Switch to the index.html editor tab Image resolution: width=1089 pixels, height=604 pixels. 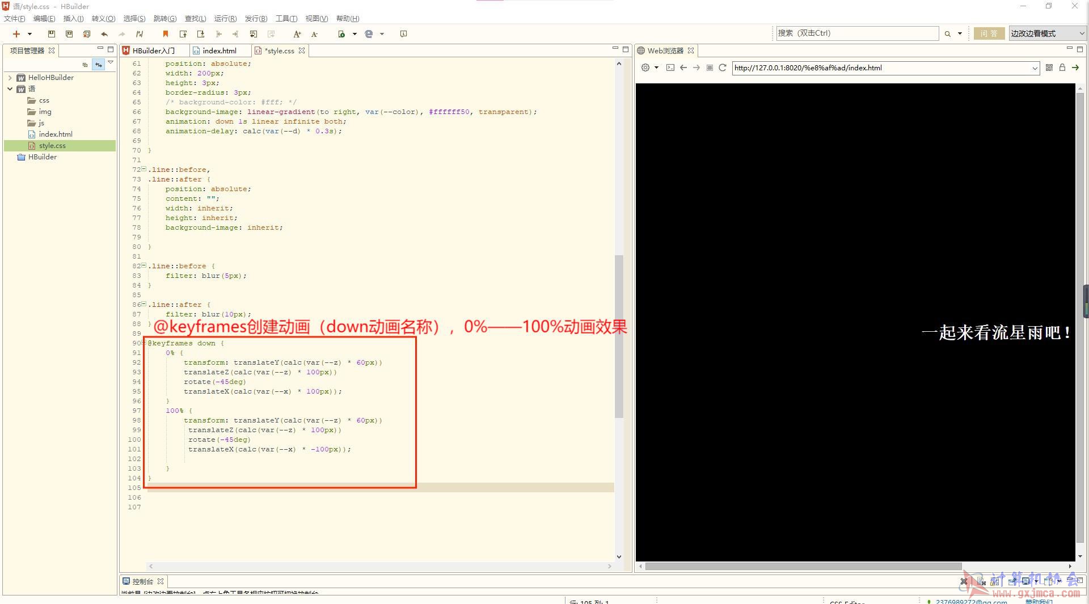point(220,50)
